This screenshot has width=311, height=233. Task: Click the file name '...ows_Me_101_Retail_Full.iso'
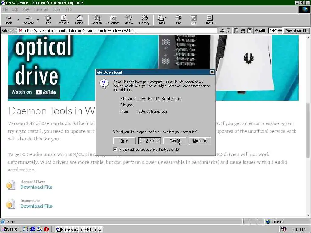[x=159, y=99]
